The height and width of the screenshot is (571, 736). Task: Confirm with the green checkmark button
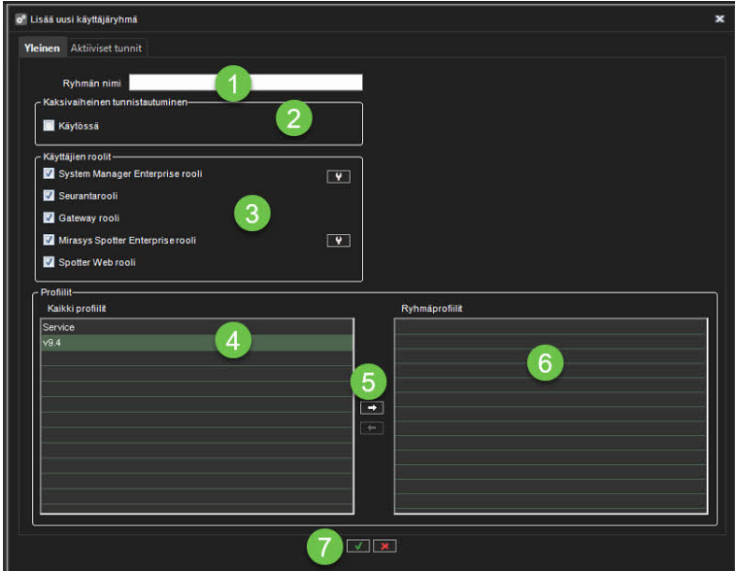point(358,546)
